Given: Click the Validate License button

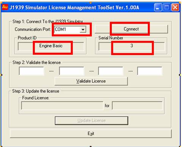Looking at the screenshot, I should (x=91, y=81).
